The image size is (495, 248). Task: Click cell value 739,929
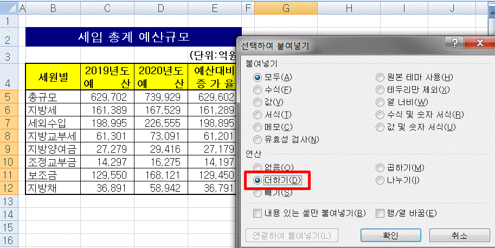coord(161,97)
